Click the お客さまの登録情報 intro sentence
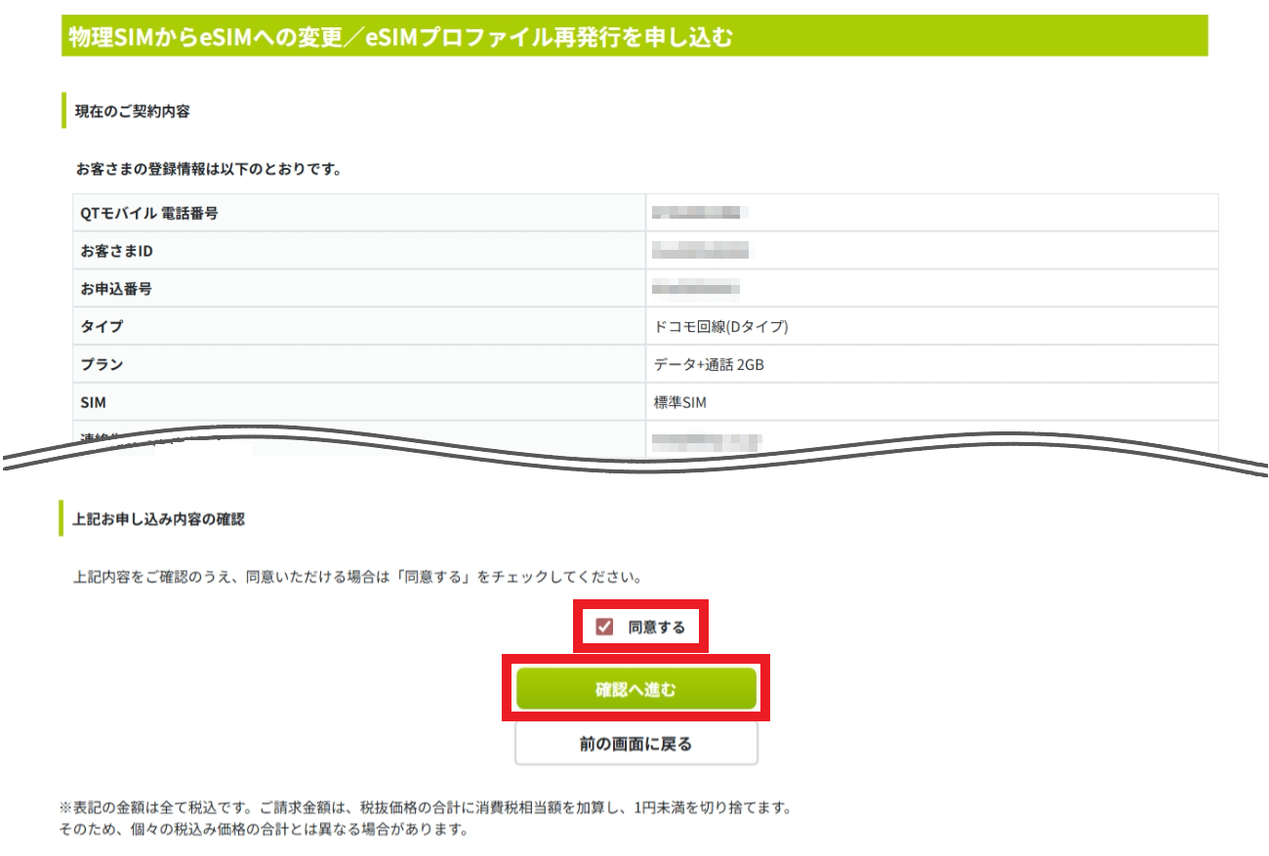This screenshot has width=1269, height=856. coord(208,170)
